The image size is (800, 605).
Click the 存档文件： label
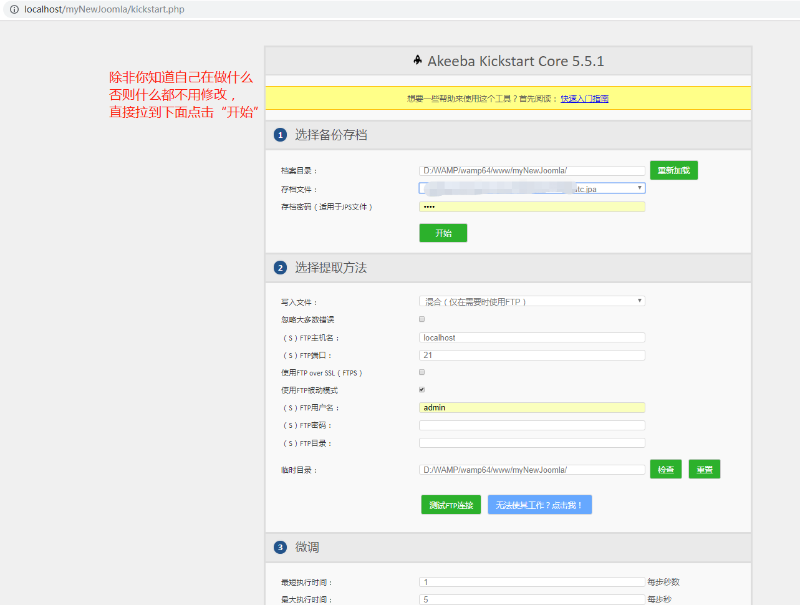point(299,190)
